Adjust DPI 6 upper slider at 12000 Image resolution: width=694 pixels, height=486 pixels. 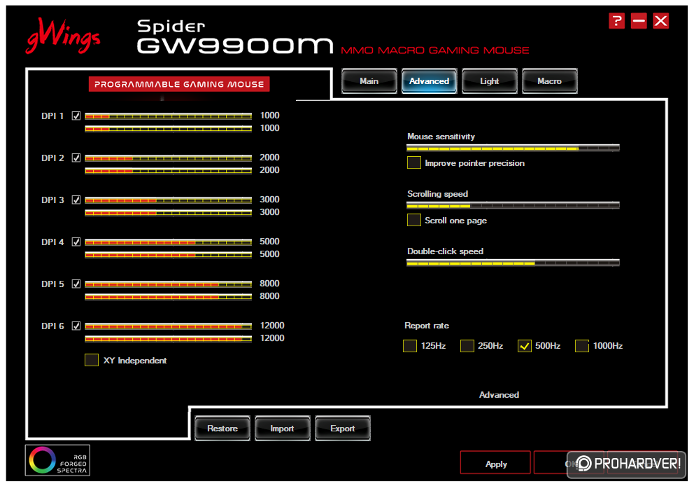[168, 326]
